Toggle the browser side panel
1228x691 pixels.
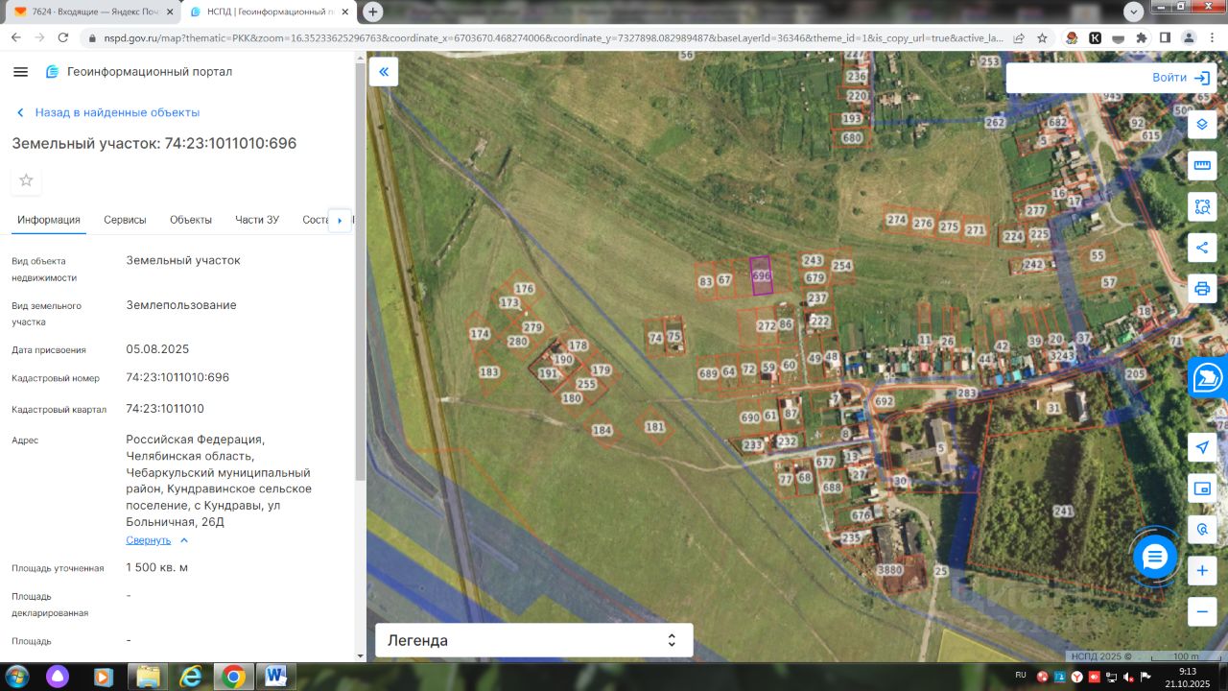pyautogui.click(x=1165, y=38)
